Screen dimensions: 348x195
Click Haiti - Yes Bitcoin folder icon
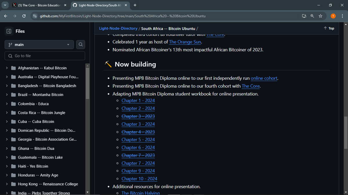13,166
